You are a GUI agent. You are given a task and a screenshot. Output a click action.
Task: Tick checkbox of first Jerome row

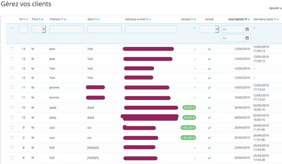(12, 88)
